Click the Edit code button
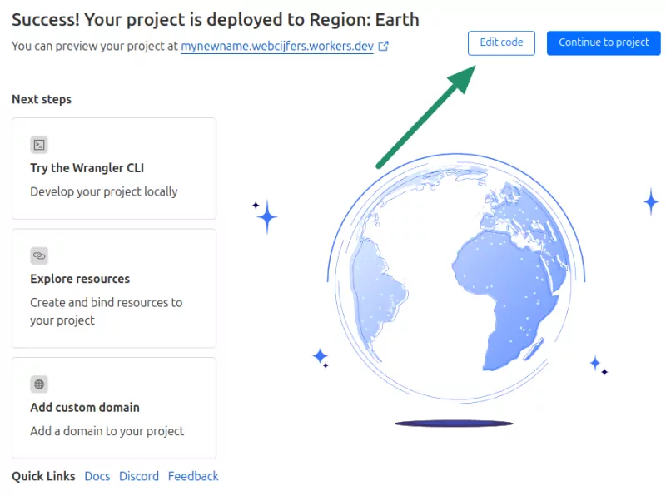Image resolution: width=666 pixels, height=496 pixels. pos(501,43)
